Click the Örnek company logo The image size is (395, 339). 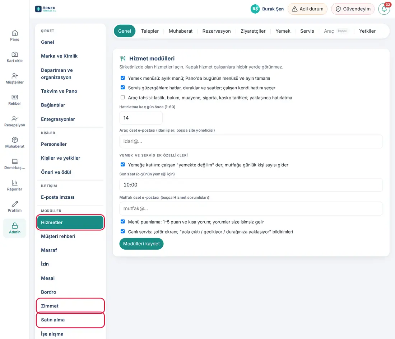pos(46,9)
